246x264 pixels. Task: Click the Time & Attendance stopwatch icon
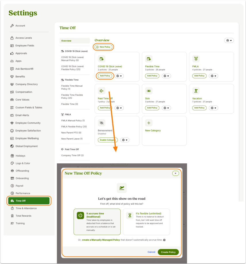(x=12, y=208)
